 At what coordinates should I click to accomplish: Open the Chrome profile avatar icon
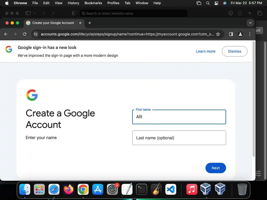point(240,34)
